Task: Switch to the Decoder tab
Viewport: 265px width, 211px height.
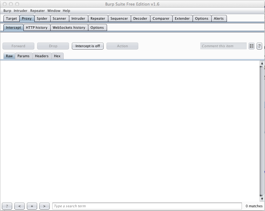Action: pos(140,18)
